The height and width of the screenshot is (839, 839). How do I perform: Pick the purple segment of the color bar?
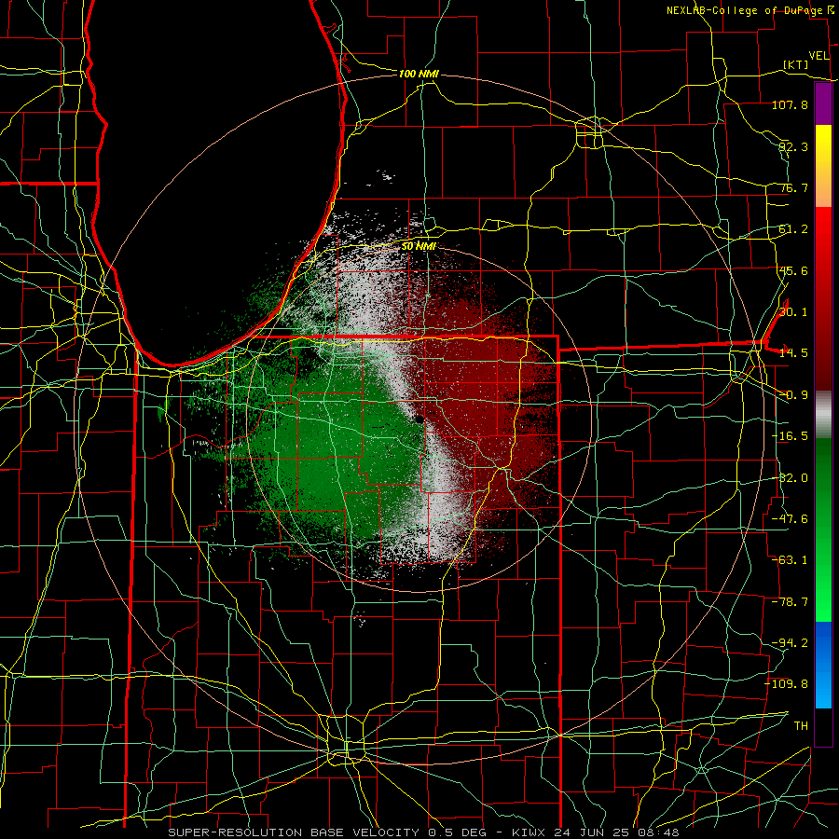(823, 104)
